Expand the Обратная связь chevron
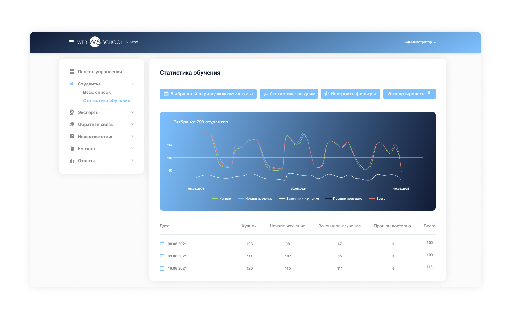 click(x=133, y=124)
